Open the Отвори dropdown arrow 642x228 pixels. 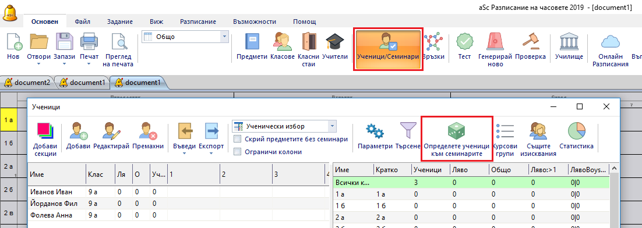[x=39, y=64]
